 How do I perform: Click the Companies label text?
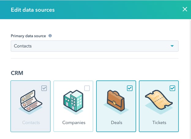coord(73,122)
